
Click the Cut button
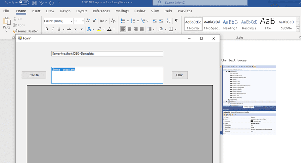point(18,19)
